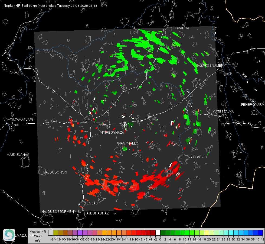
Task: Click the legend value -64
Action: point(53,239)
